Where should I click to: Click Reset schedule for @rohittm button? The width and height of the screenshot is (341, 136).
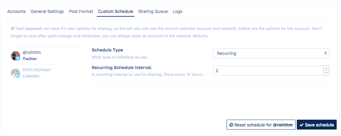261,125
